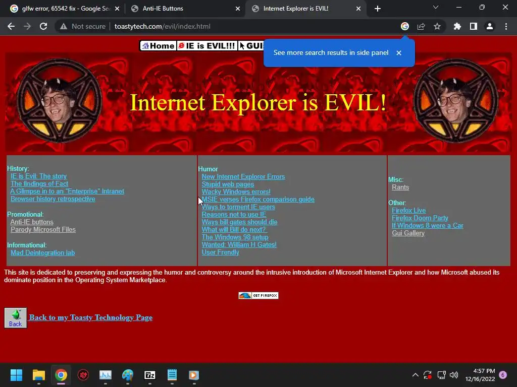Screen dimensions: 517x387
Task: Open New Internet Explorer Errors link
Action: tap(243, 177)
